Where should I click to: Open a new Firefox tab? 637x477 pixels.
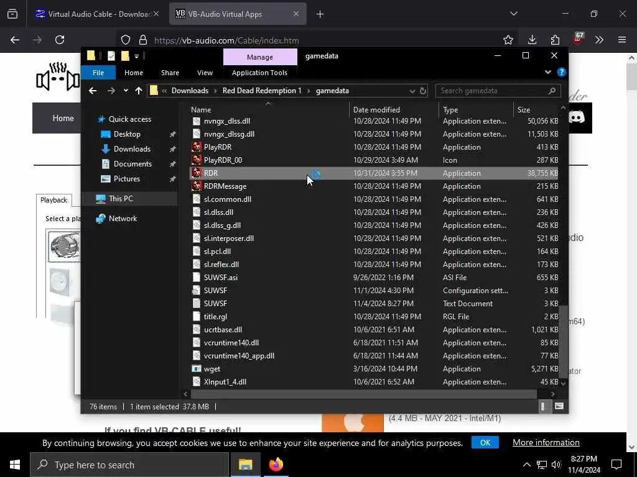pos(320,14)
